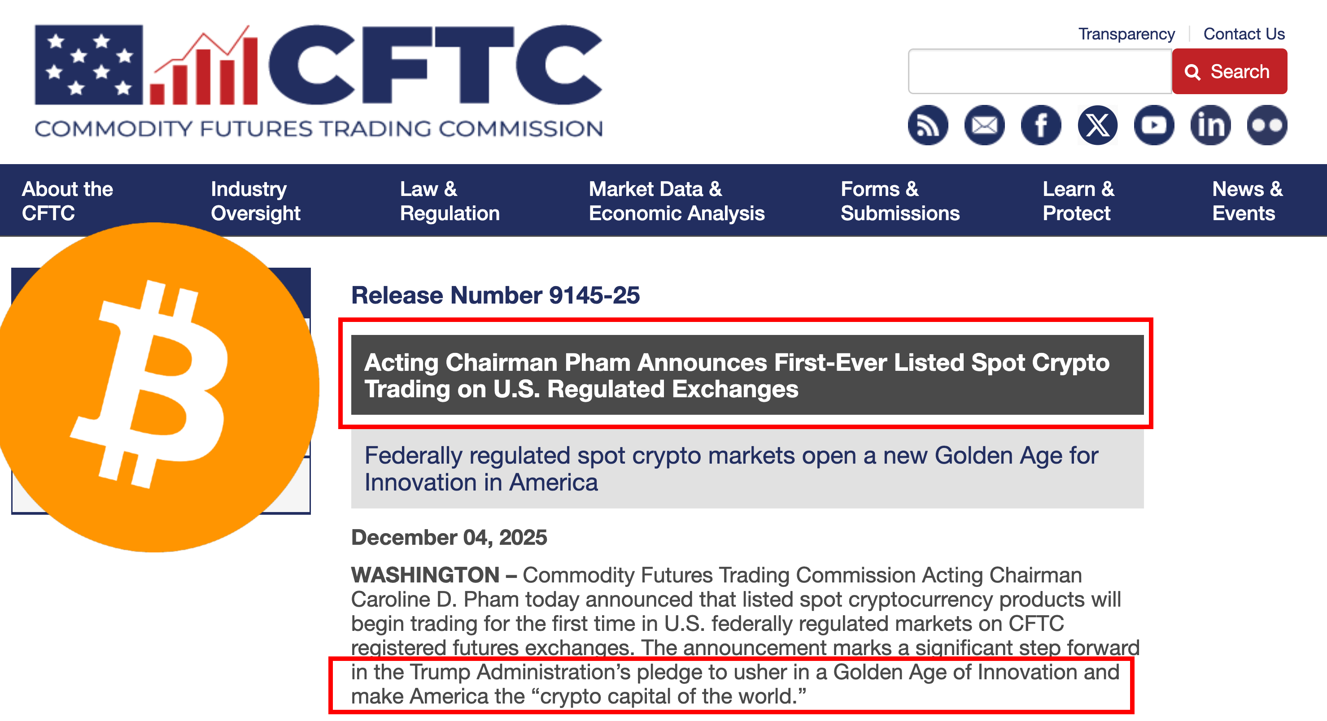Select the Learn & Protect menu
The height and width of the screenshot is (721, 1327).
[1078, 201]
